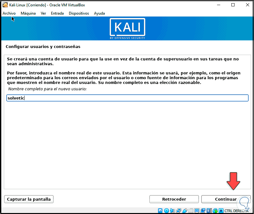Image resolution: width=254 pixels, height=214 pixels.
Task: Minimize the VirtualBox window
Action: 219,5
